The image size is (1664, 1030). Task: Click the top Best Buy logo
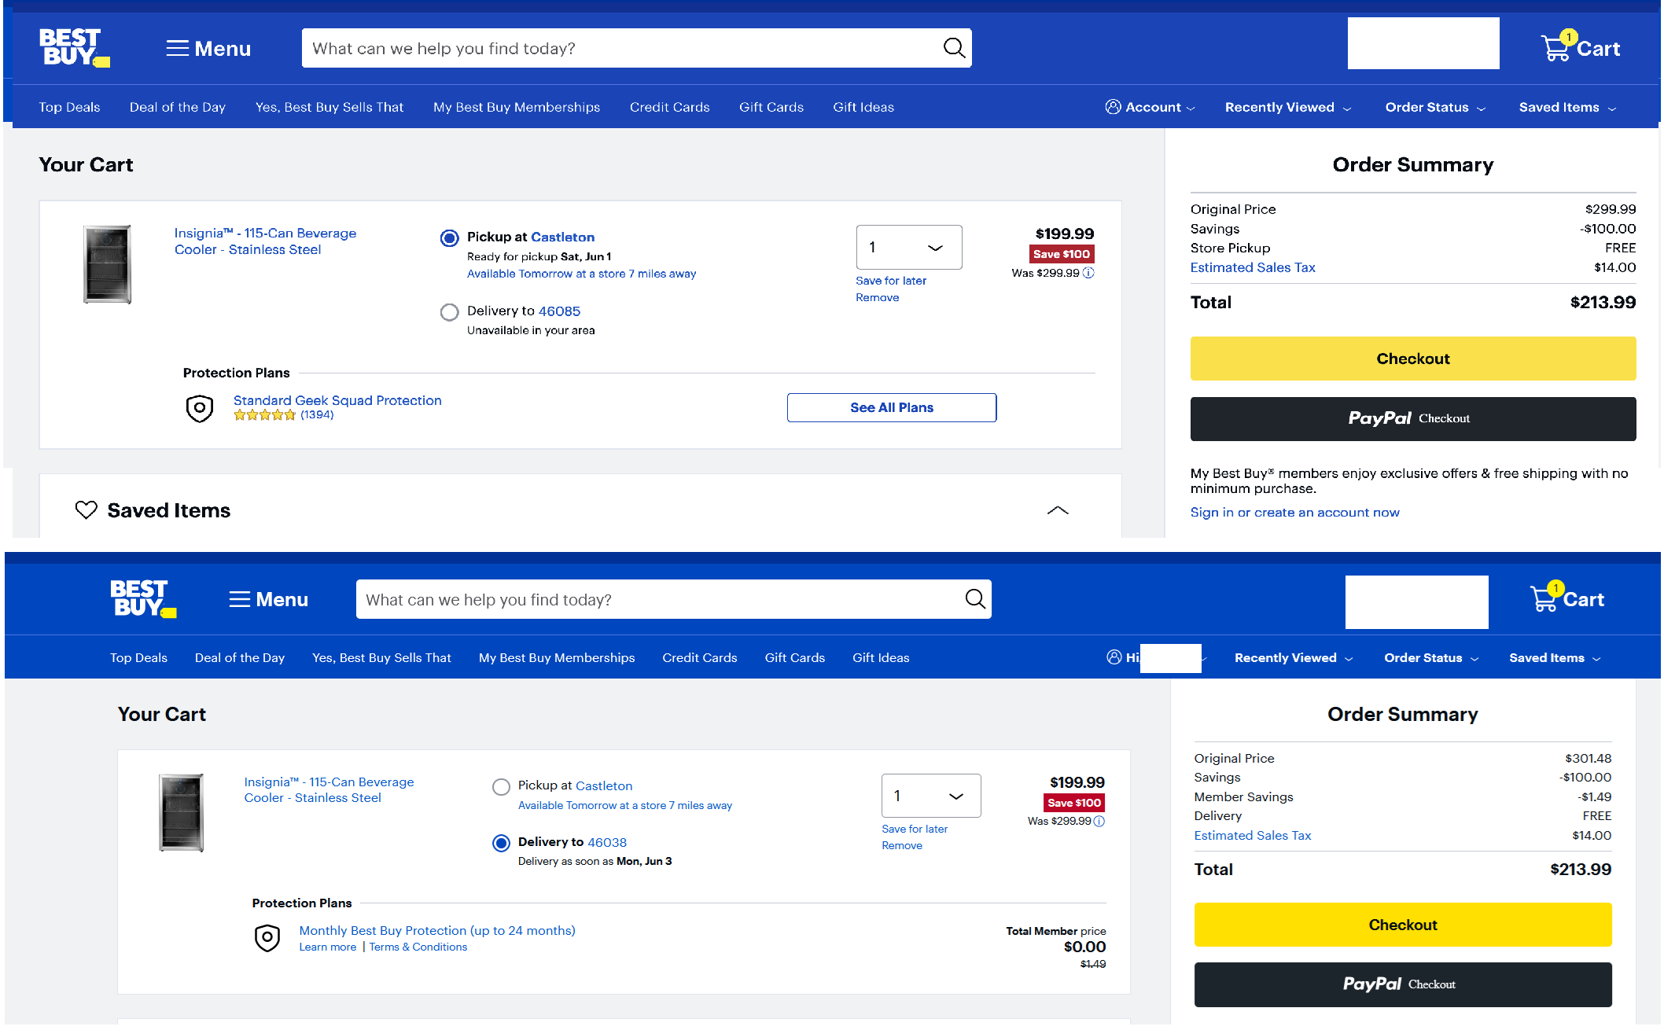(73, 47)
